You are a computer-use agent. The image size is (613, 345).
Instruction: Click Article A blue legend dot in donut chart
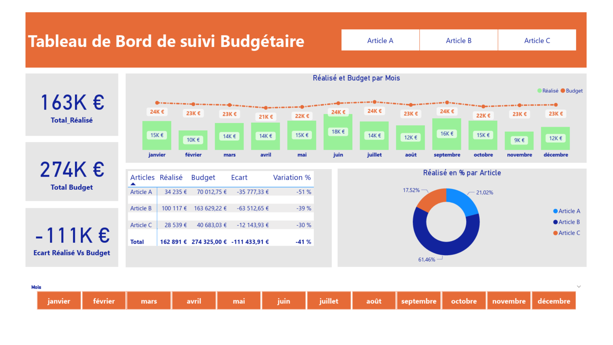pos(556,211)
